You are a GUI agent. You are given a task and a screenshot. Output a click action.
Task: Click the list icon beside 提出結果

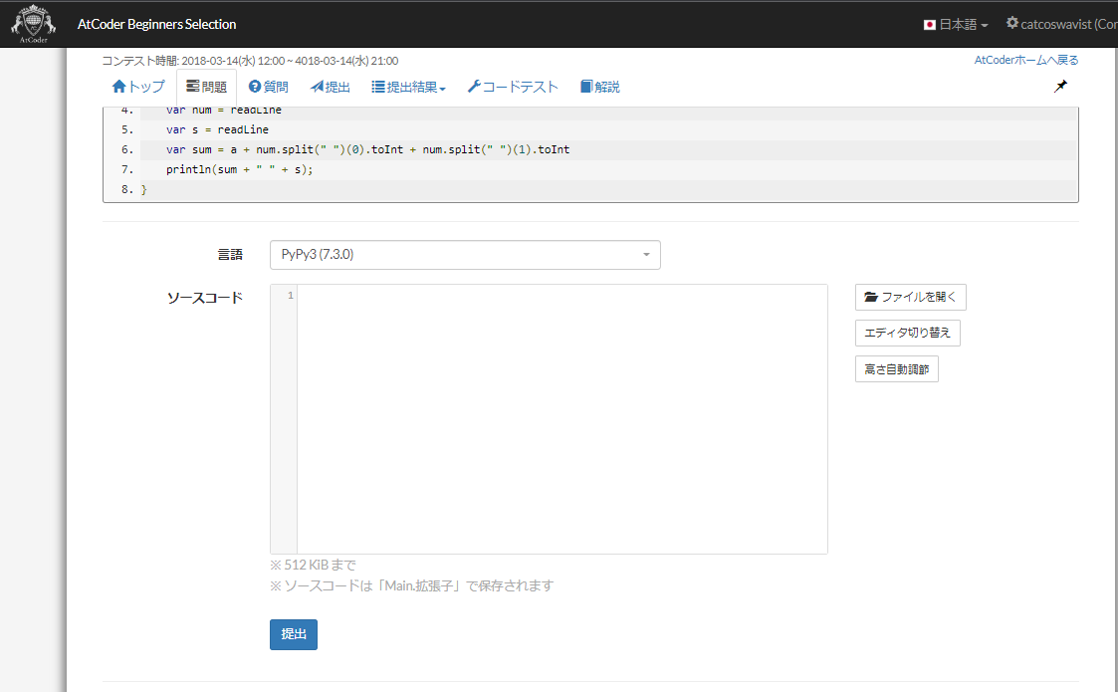(378, 87)
